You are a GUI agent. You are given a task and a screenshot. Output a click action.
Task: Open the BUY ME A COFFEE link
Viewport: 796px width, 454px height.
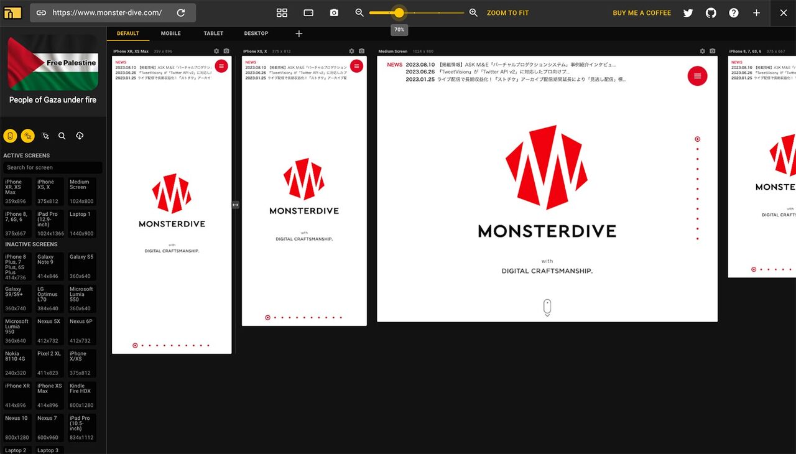(x=642, y=12)
